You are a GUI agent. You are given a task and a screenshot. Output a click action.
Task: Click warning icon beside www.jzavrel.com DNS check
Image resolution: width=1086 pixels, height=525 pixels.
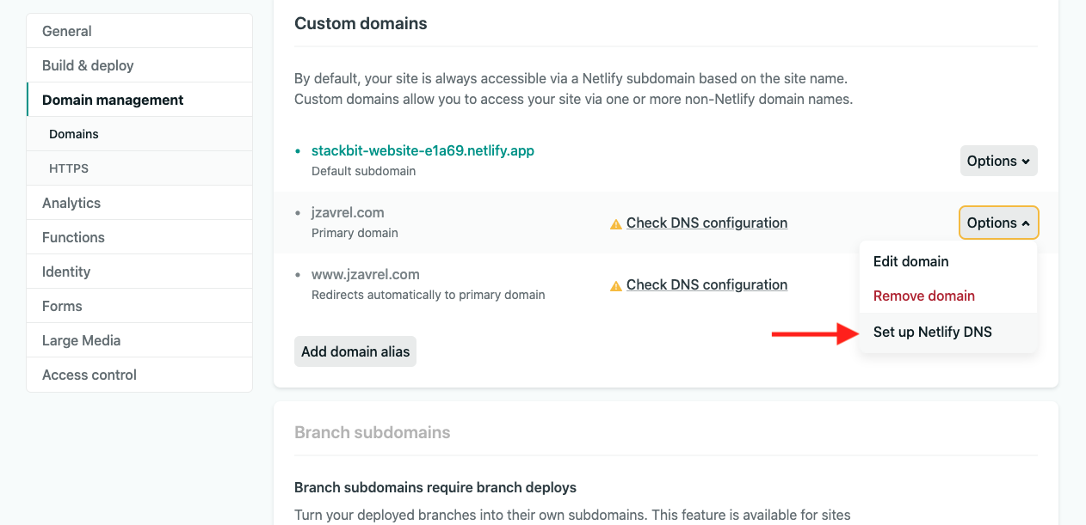click(x=615, y=285)
